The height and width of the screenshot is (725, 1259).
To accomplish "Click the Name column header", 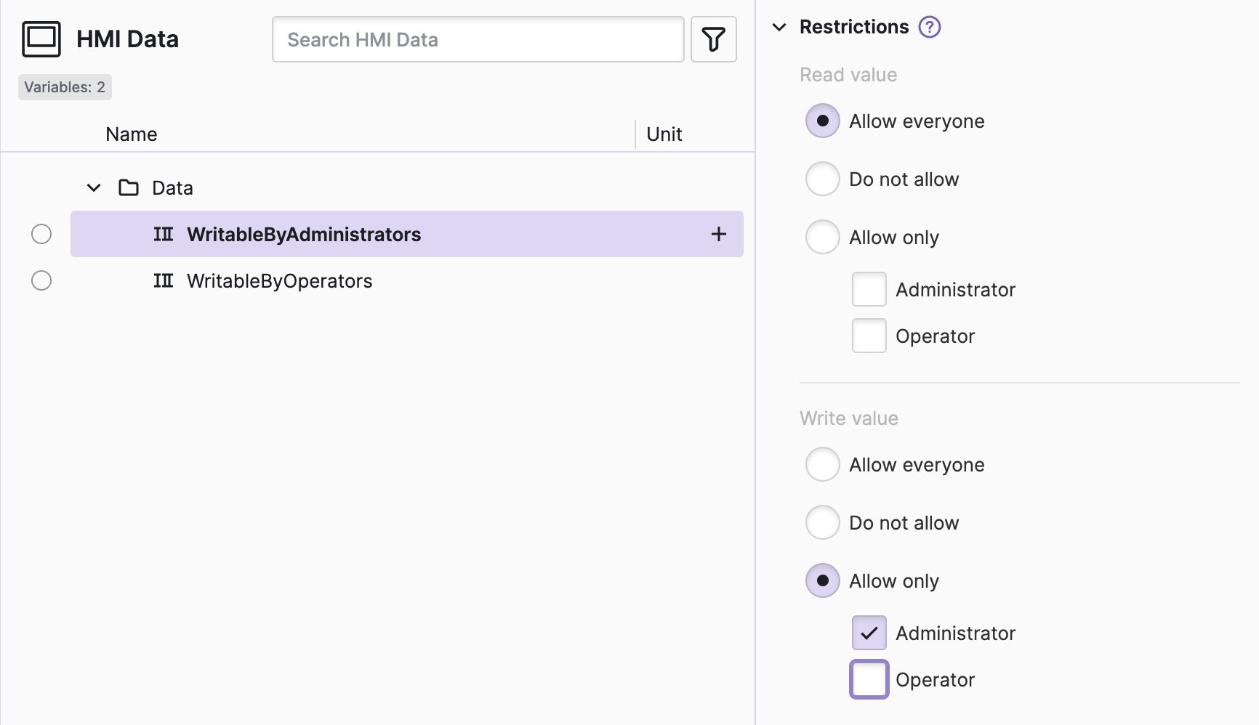I will pos(132,134).
